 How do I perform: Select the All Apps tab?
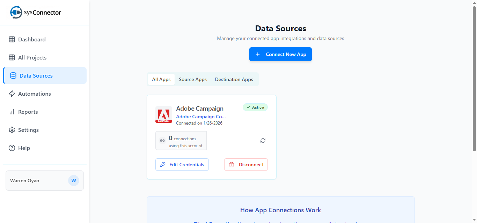point(161,79)
